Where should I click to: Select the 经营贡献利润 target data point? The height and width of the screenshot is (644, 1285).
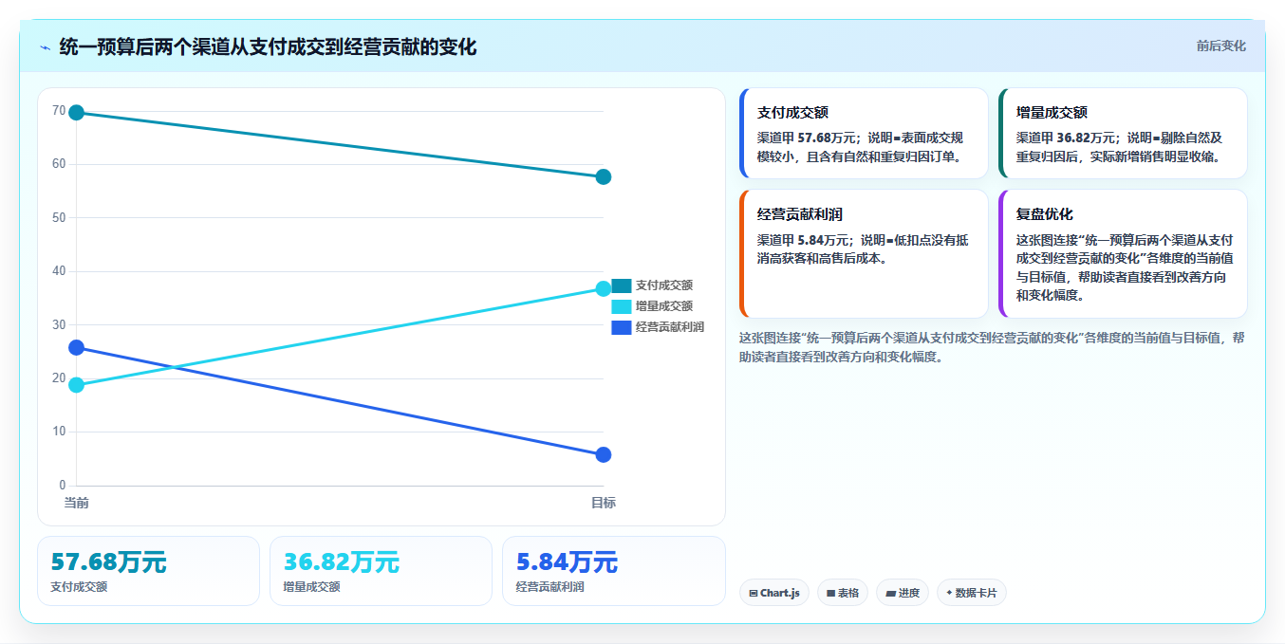click(603, 455)
